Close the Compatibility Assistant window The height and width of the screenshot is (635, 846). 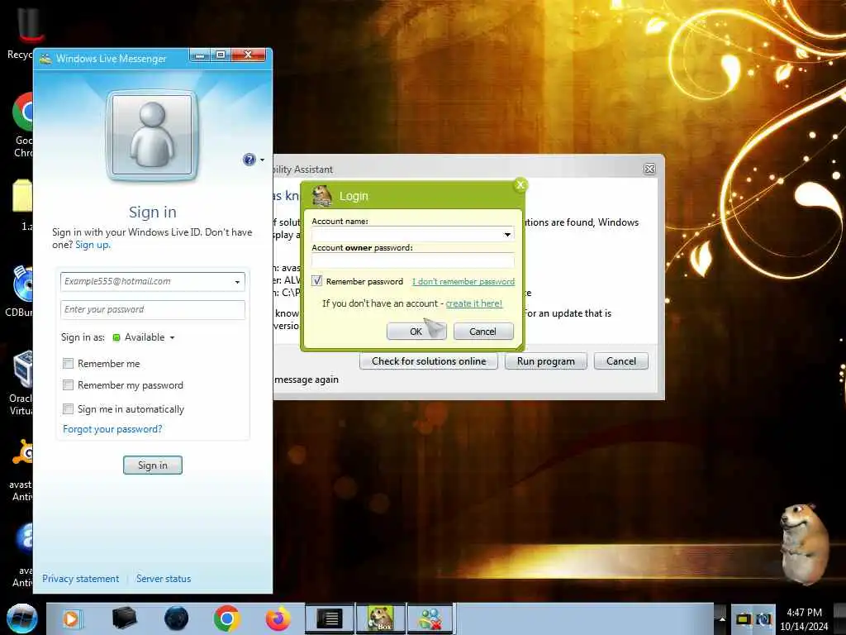tap(649, 169)
